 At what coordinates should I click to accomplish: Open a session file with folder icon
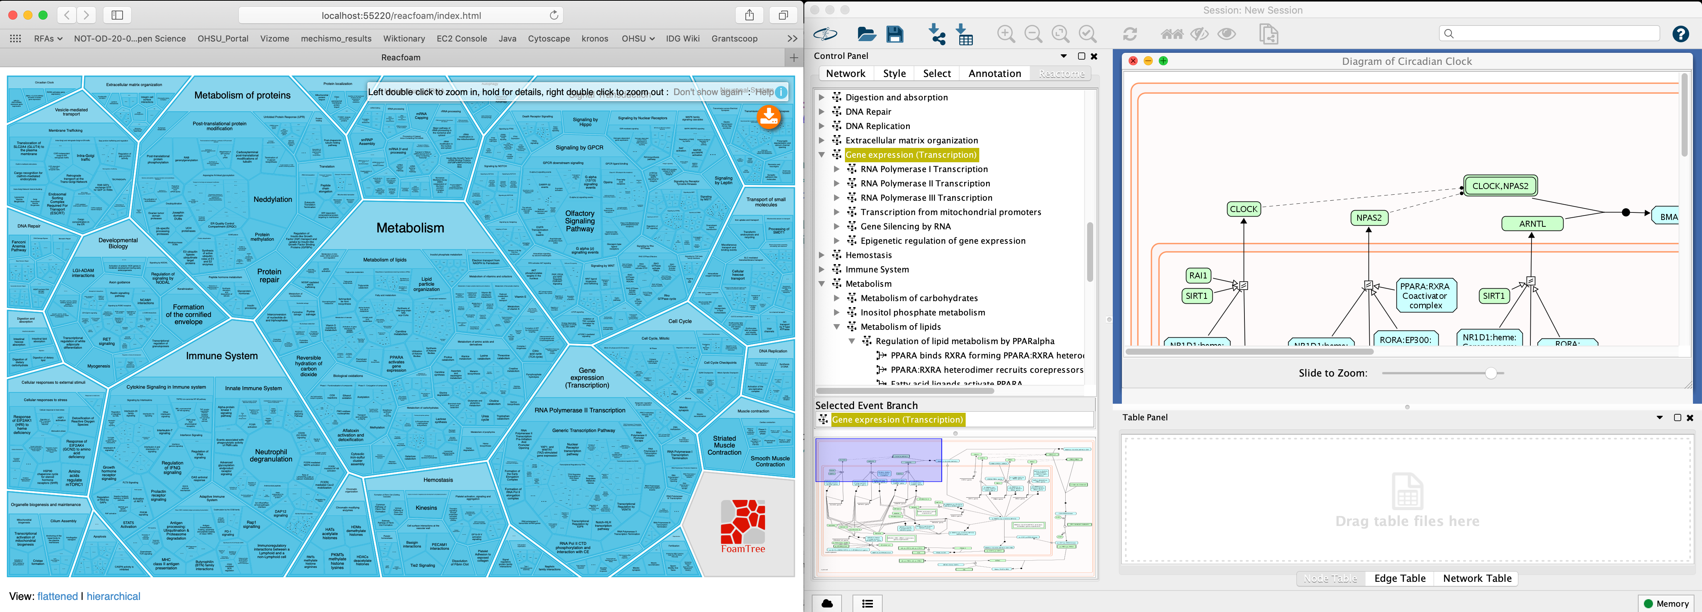[x=866, y=34]
